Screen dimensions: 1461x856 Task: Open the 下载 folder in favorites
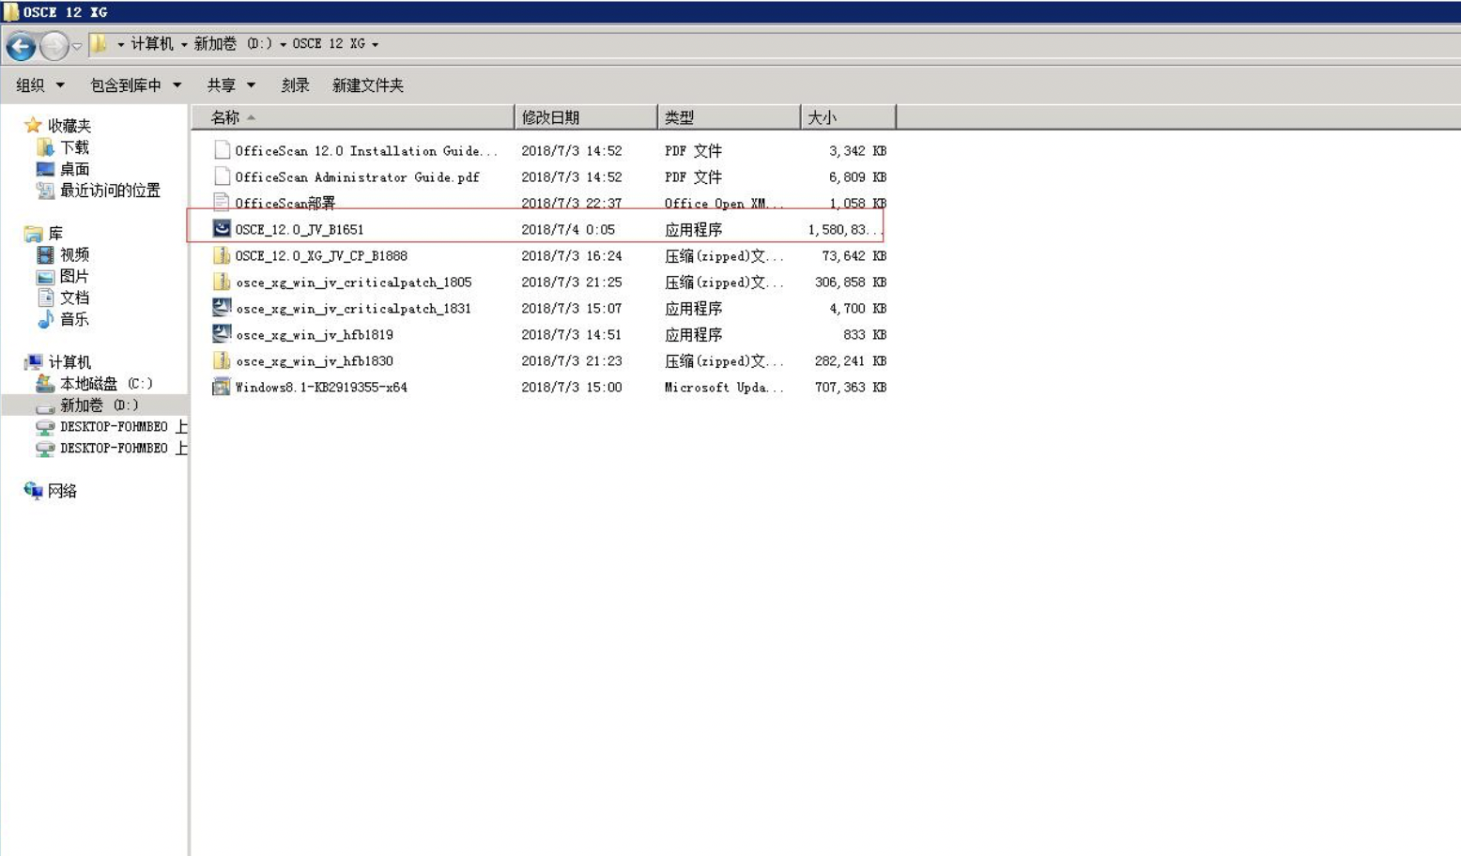coord(64,147)
